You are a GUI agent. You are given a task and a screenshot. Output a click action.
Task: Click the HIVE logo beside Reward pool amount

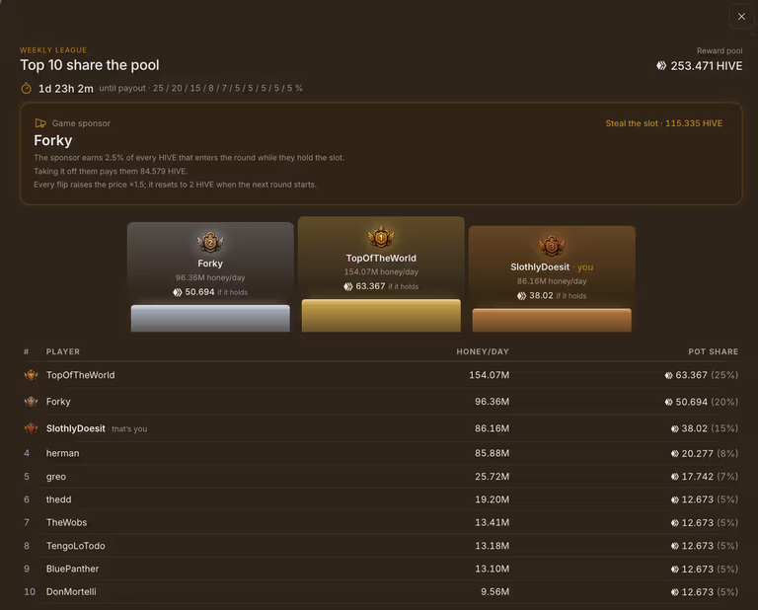tap(661, 66)
